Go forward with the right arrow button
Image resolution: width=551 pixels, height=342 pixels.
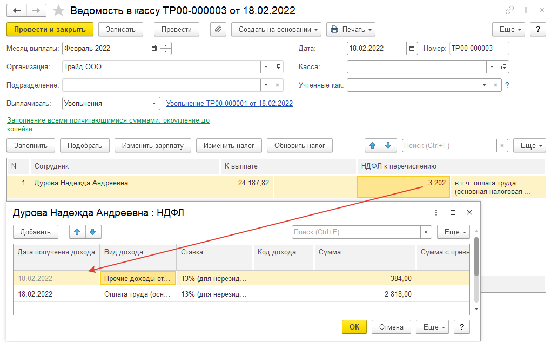coord(36,11)
